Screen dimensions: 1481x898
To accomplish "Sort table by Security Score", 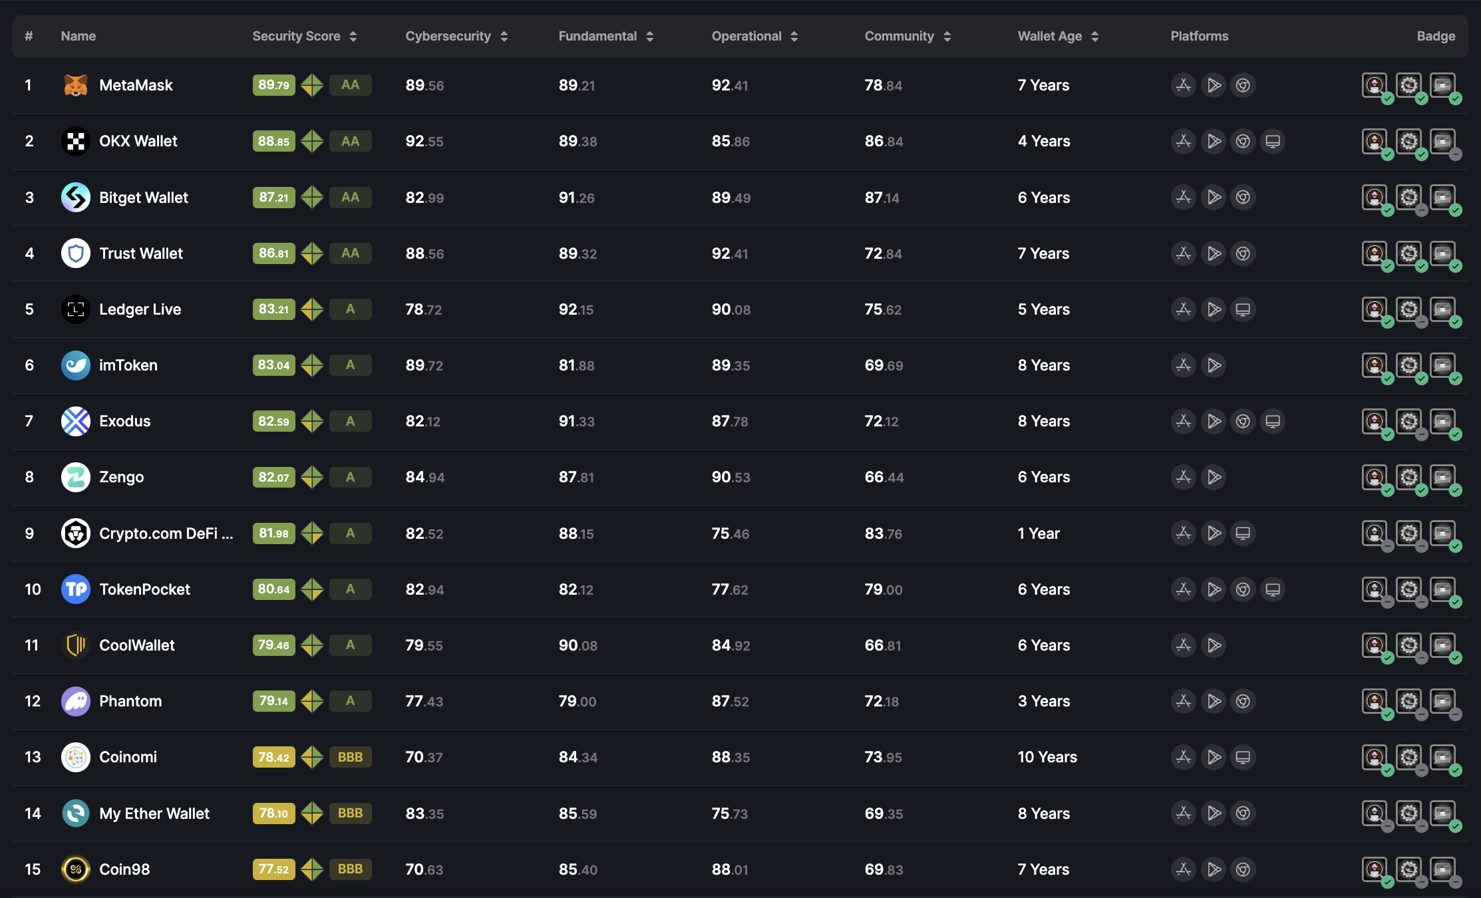I will click(x=353, y=37).
